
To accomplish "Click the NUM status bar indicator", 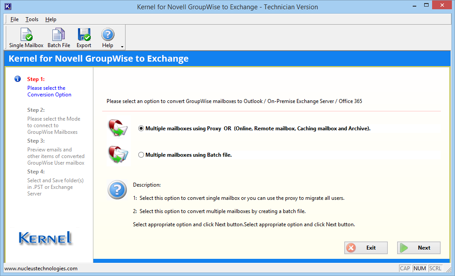I will [x=420, y=269].
